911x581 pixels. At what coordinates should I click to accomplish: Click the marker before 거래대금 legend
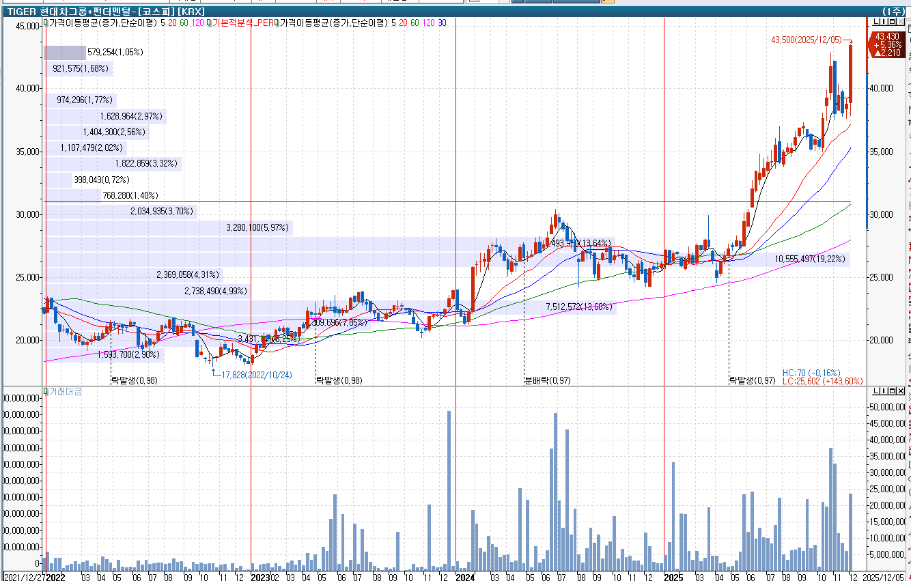[46, 391]
